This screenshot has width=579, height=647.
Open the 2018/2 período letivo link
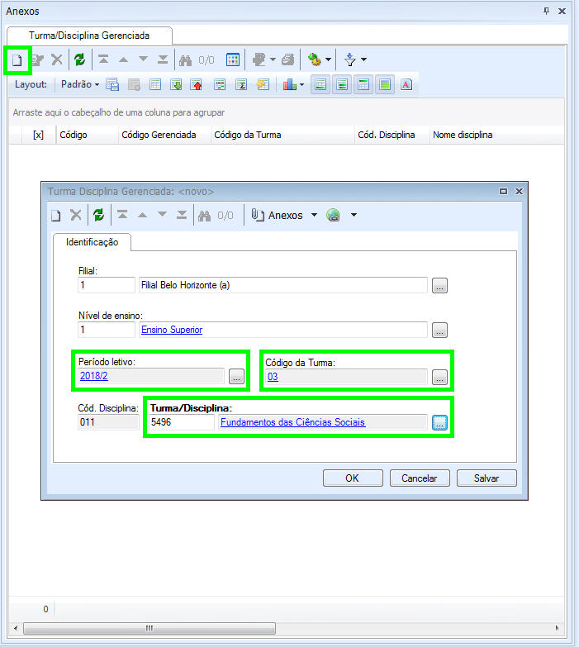point(94,376)
